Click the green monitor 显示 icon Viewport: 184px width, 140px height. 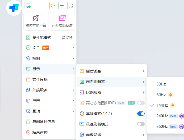pyautogui.click(x=28, y=69)
